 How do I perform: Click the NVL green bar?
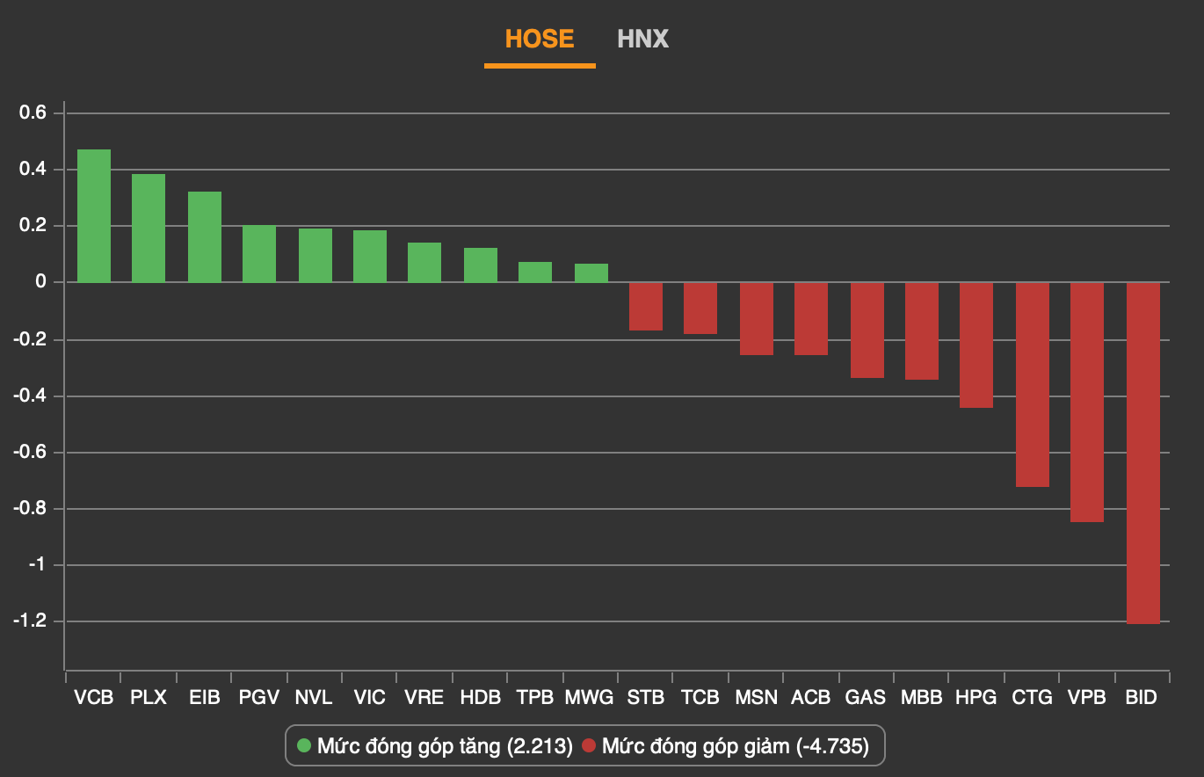316,256
